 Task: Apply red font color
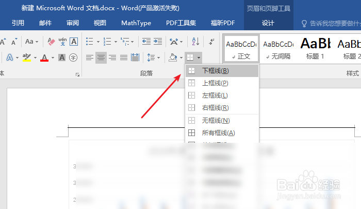point(44,58)
